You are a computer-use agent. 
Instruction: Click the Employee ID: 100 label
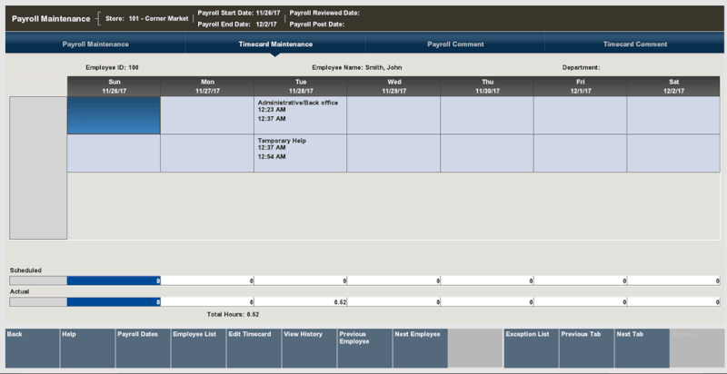[x=112, y=67]
